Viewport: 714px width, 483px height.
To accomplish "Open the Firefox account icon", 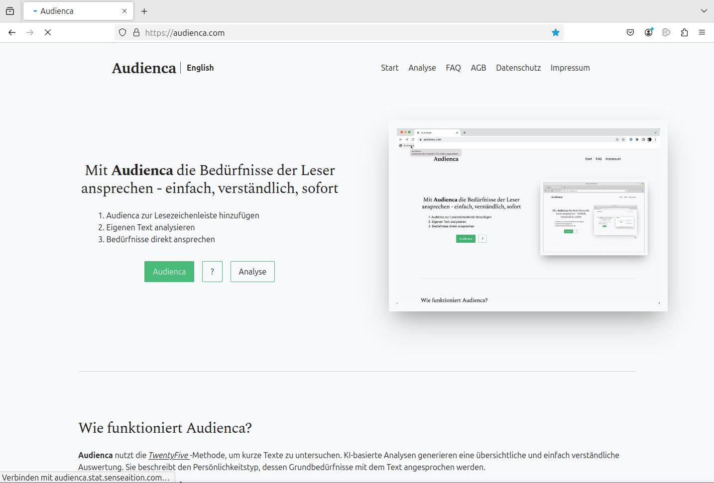I will coord(648,33).
